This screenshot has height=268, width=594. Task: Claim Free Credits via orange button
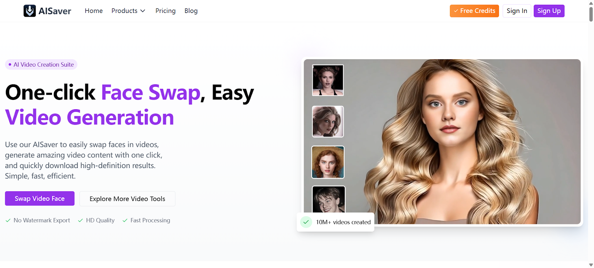474,11
